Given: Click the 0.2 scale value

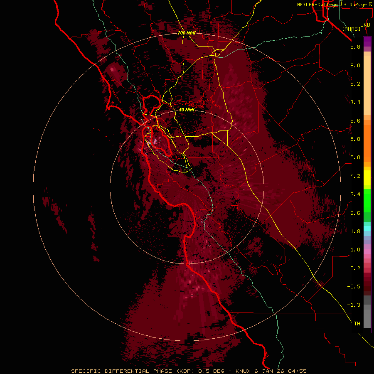Looking at the screenshot, I should (355, 268).
